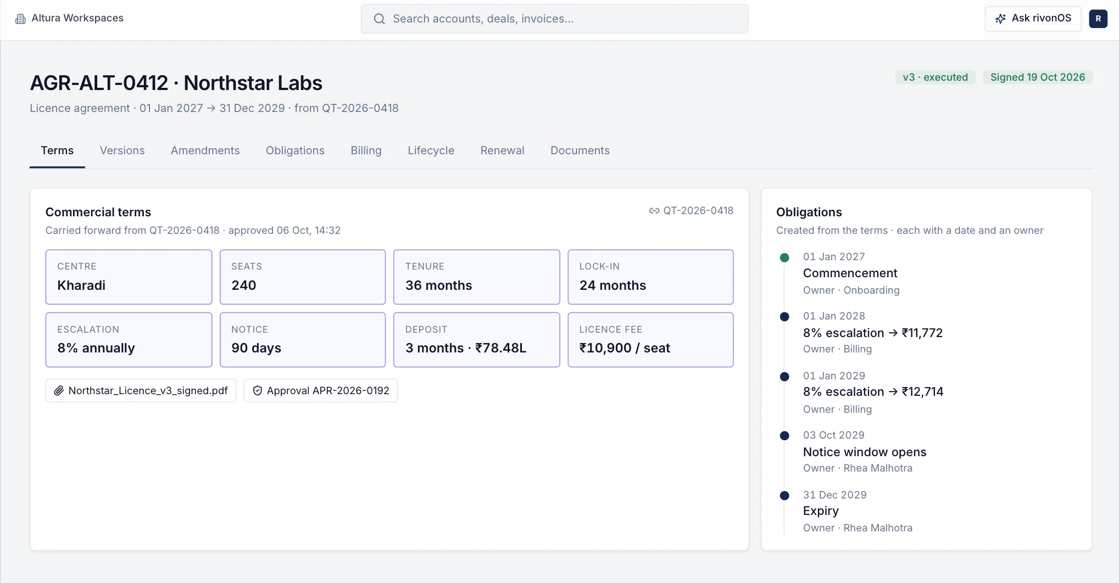Select the Tenure 36 months card
This screenshot has width=1119, height=583.
pos(476,277)
